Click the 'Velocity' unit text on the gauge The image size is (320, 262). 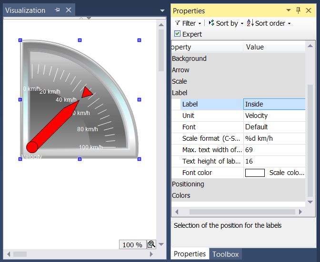pyautogui.click(x=32, y=156)
